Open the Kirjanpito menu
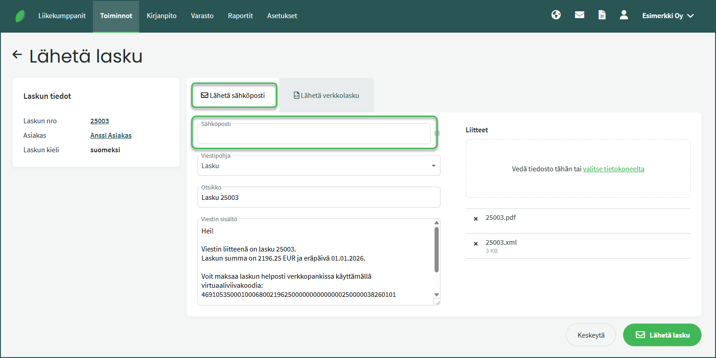Image resolution: width=716 pixels, height=358 pixels. click(x=161, y=16)
